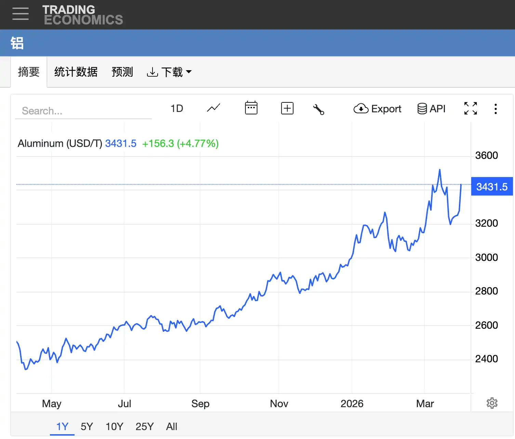Screen dimensions: 515x439
Task: Open the 1D interval selector
Action: pyautogui.click(x=177, y=109)
